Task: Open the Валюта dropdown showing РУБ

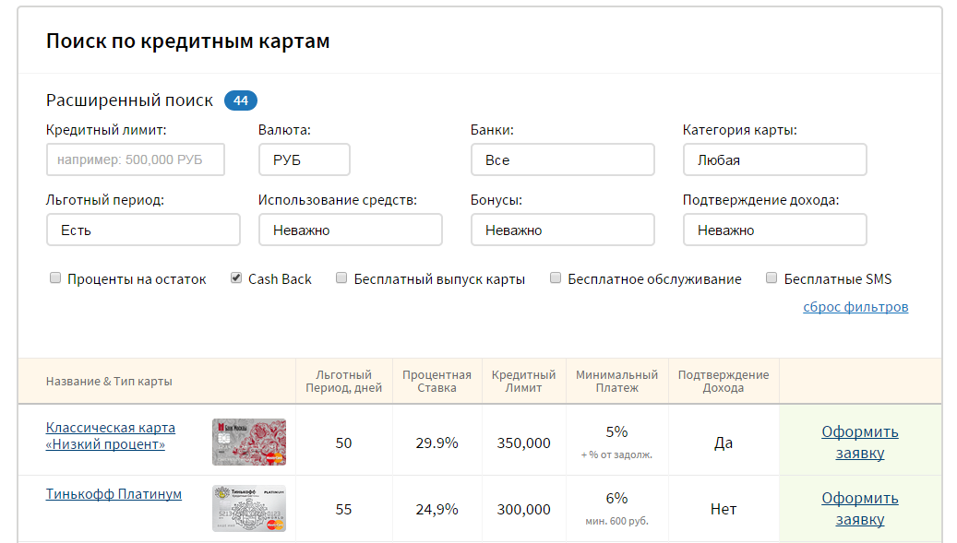Action: click(304, 159)
